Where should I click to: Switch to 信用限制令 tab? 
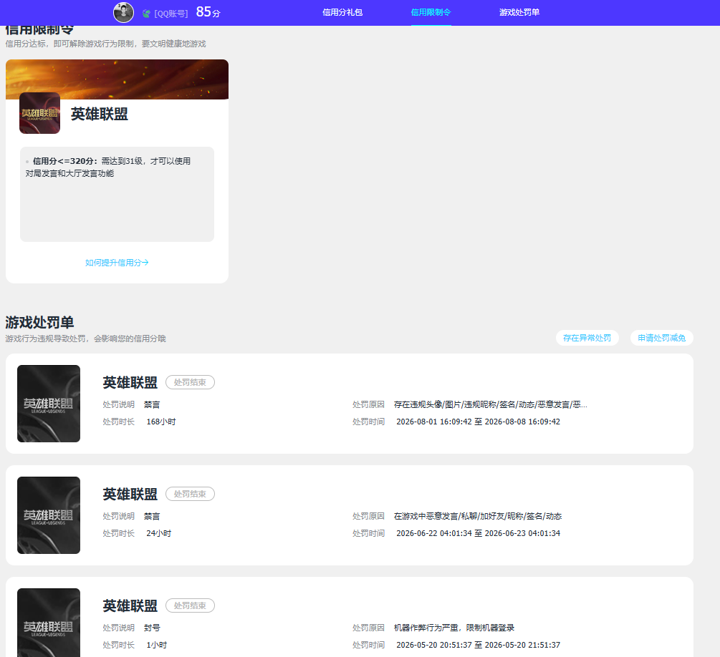[431, 12]
